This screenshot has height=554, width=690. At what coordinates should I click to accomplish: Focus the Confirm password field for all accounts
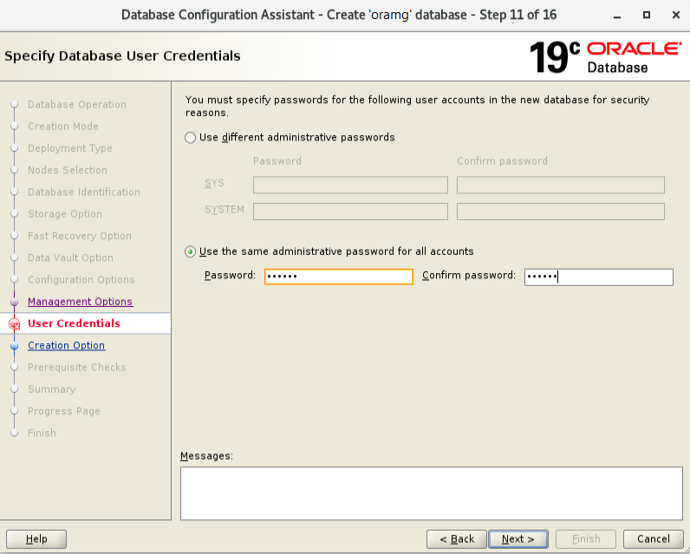pyautogui.click(x=598, y=277)
